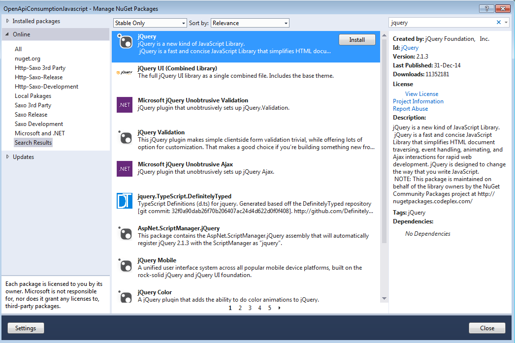
Task: Click the jQuery Mobile package icon
Action: [125, 265]
